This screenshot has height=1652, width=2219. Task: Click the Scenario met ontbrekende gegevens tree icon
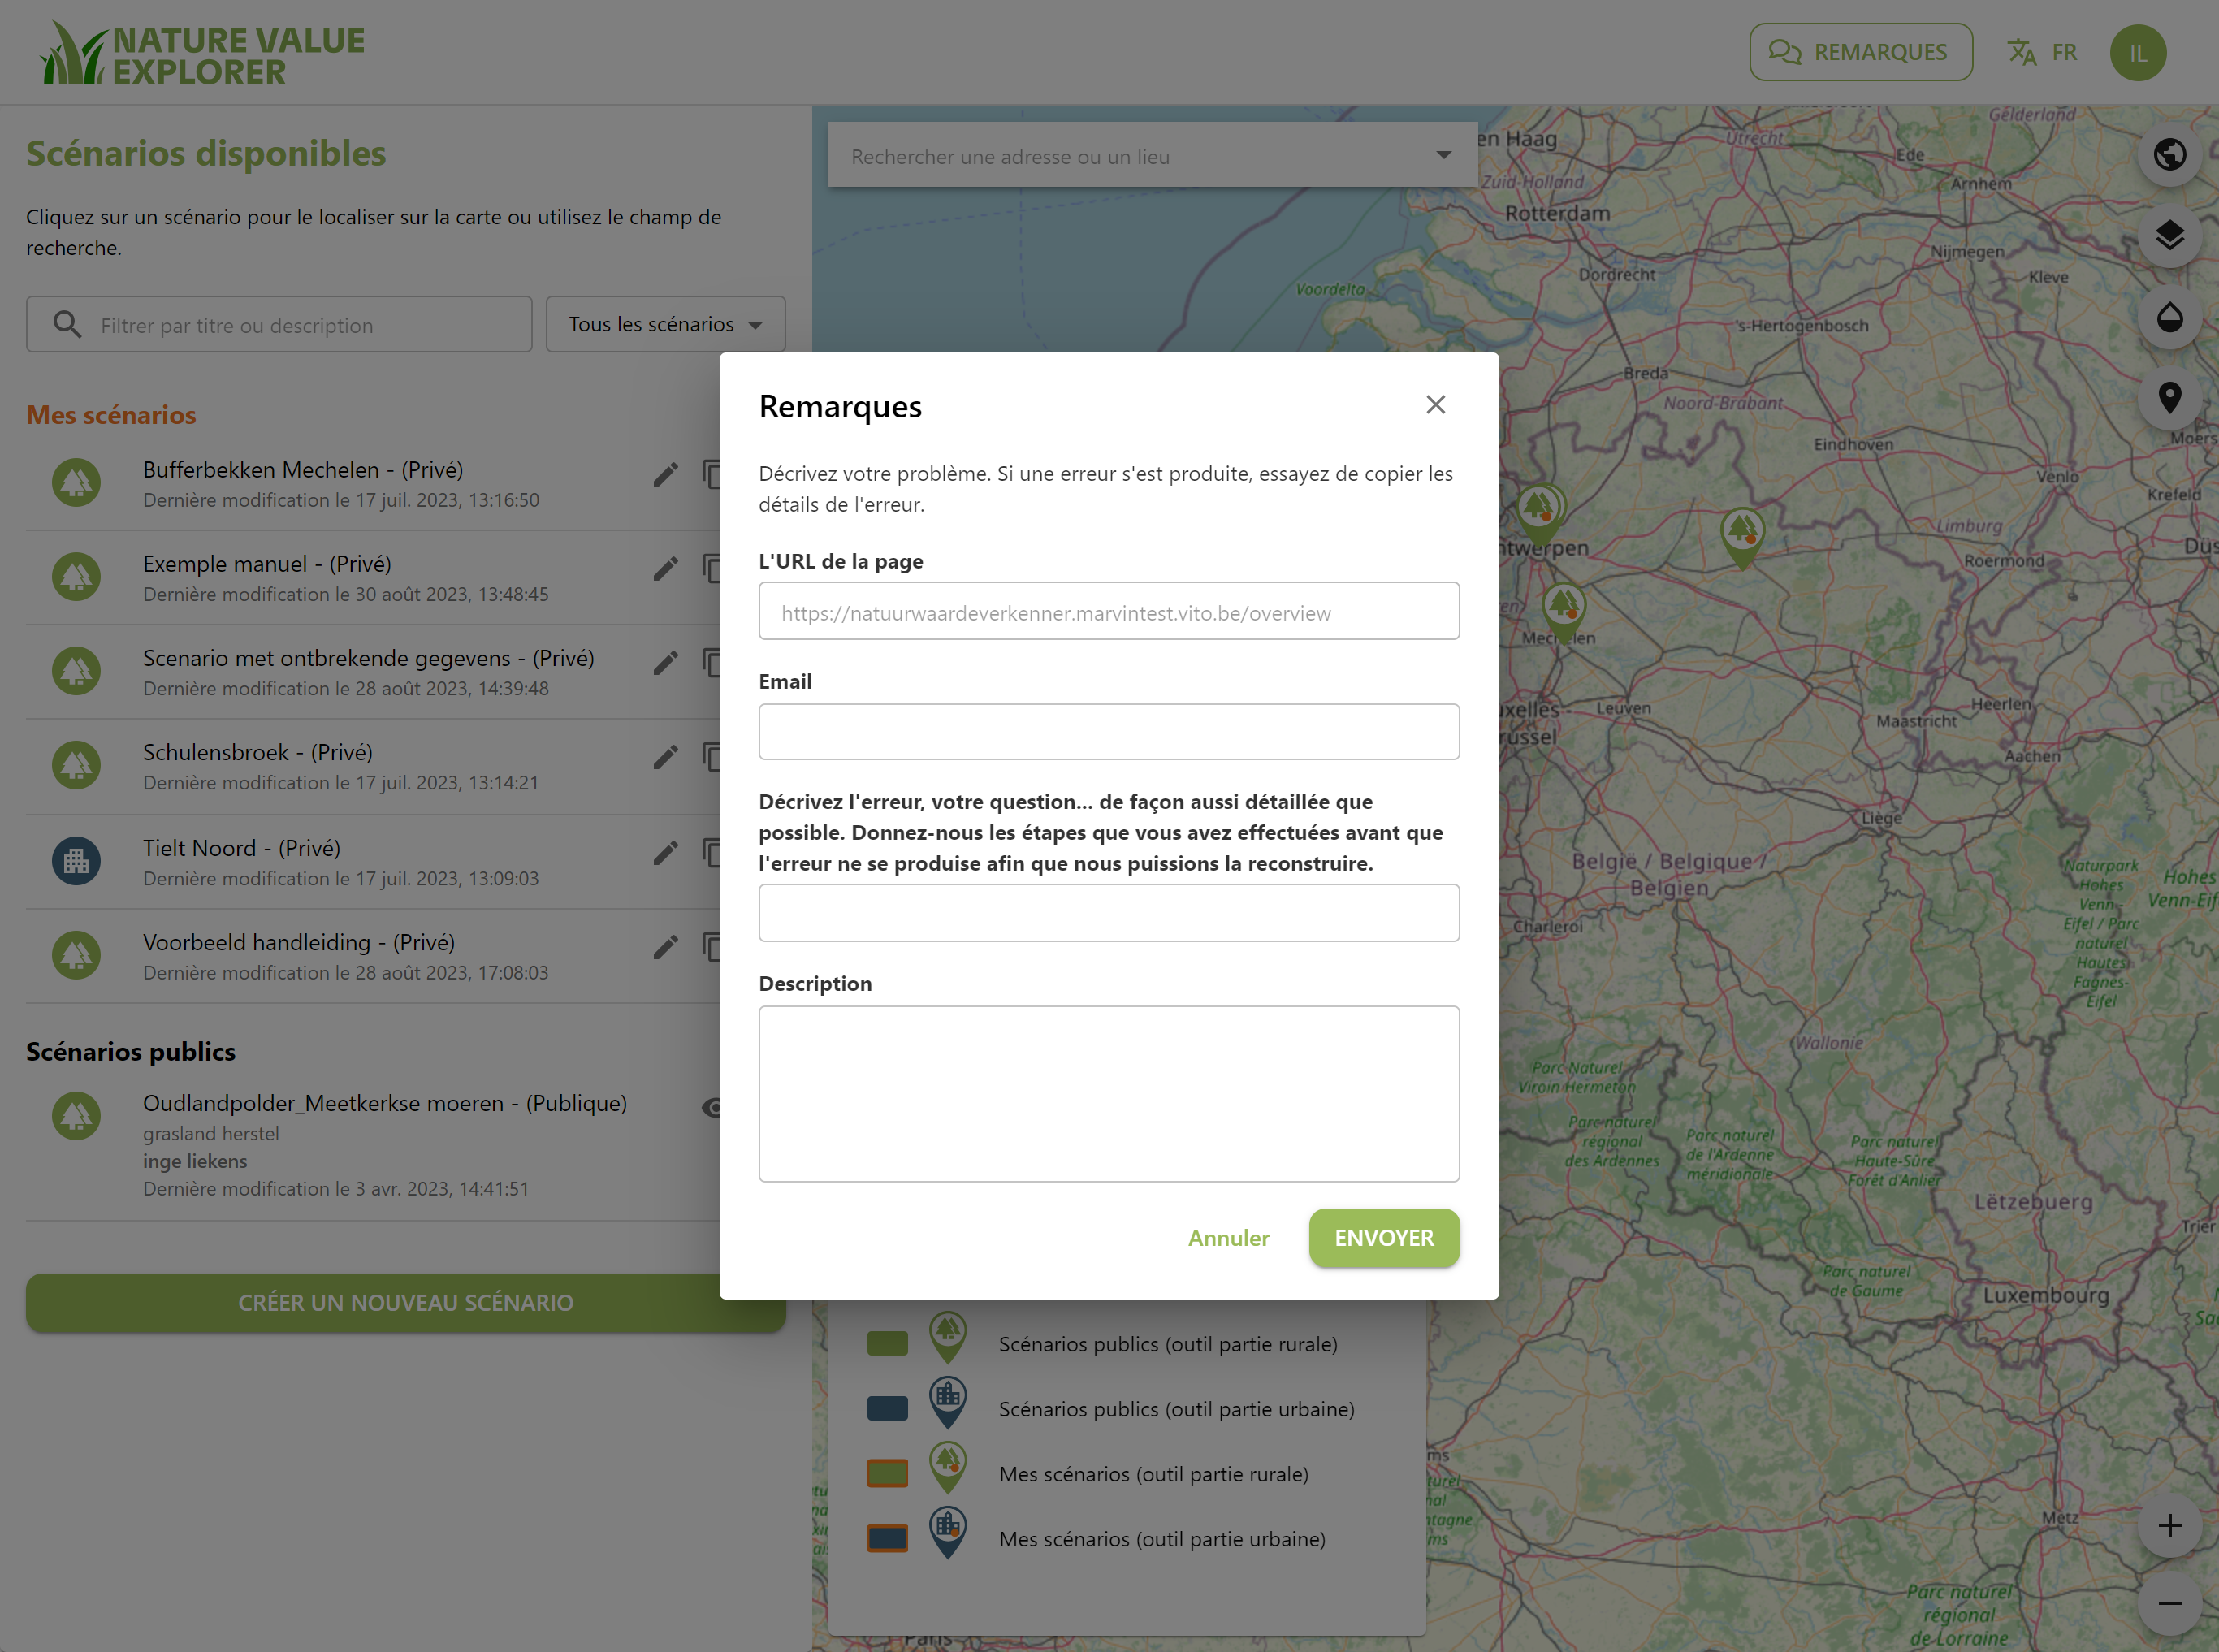[x=76, y=671]
